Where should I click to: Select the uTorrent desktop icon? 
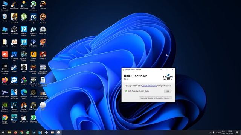24,18
